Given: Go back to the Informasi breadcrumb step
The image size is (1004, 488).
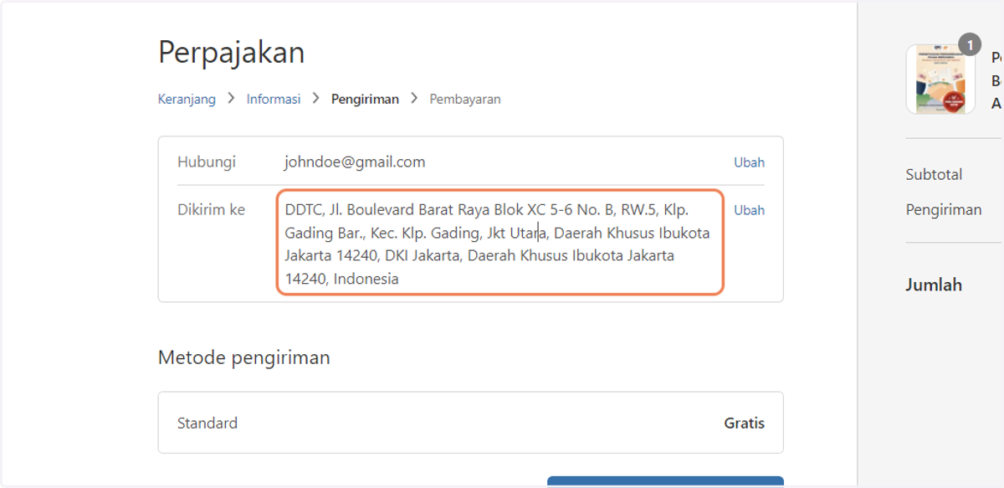Looking at the screenshot, I should tap(274, 99).
